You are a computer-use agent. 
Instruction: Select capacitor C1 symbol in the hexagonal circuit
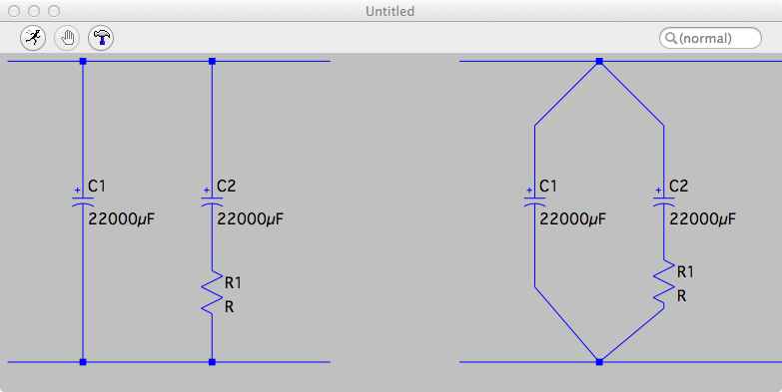[x=534, y=200]
